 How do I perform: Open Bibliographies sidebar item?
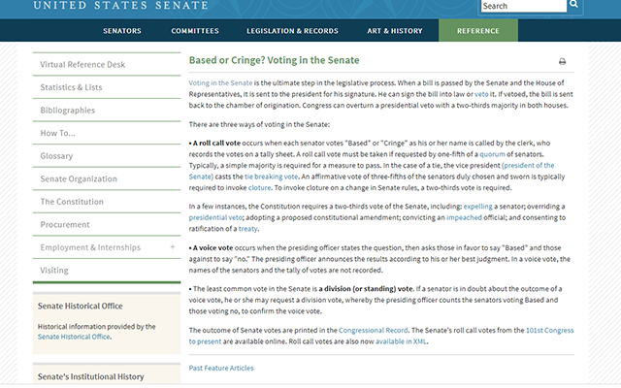(107, 110)
